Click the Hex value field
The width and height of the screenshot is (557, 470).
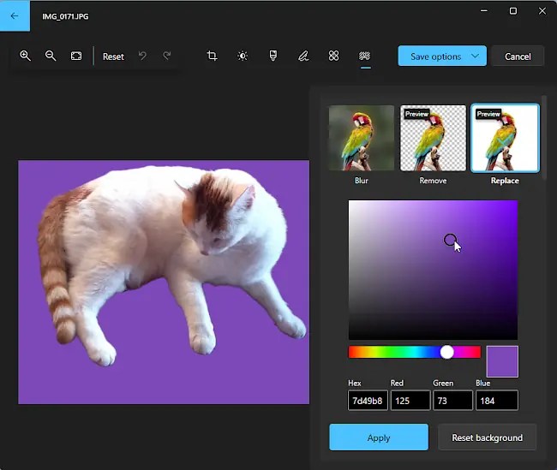[x=368, y=401]
